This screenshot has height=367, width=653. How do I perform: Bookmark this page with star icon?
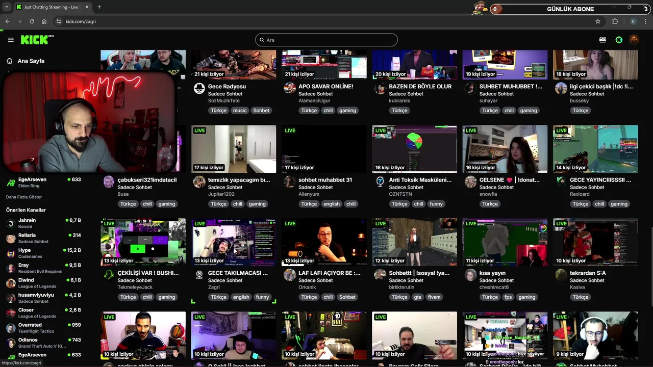[x=598, y=21]
